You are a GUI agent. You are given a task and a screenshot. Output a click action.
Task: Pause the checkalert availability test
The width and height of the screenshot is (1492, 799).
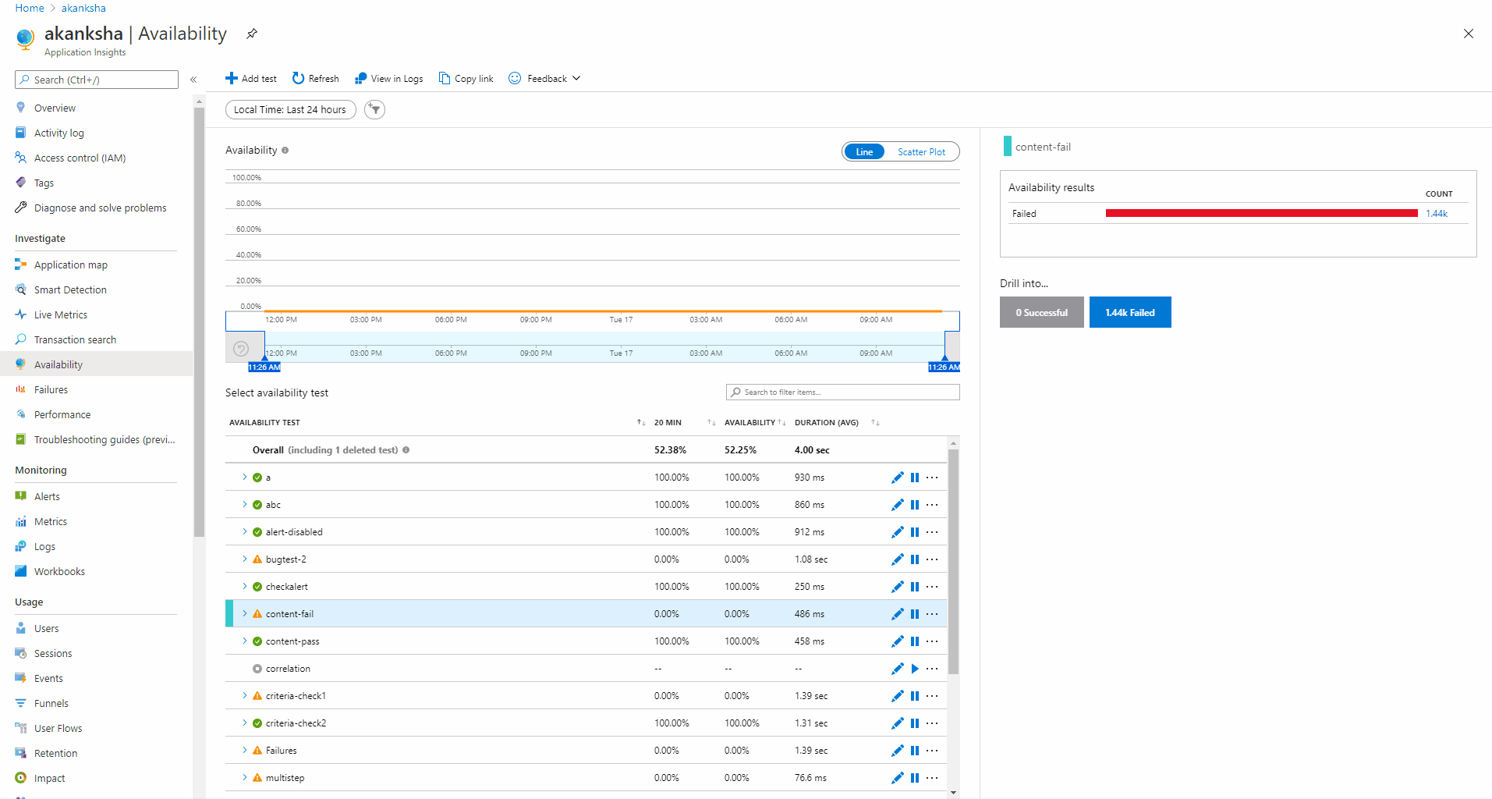[914, 586]
